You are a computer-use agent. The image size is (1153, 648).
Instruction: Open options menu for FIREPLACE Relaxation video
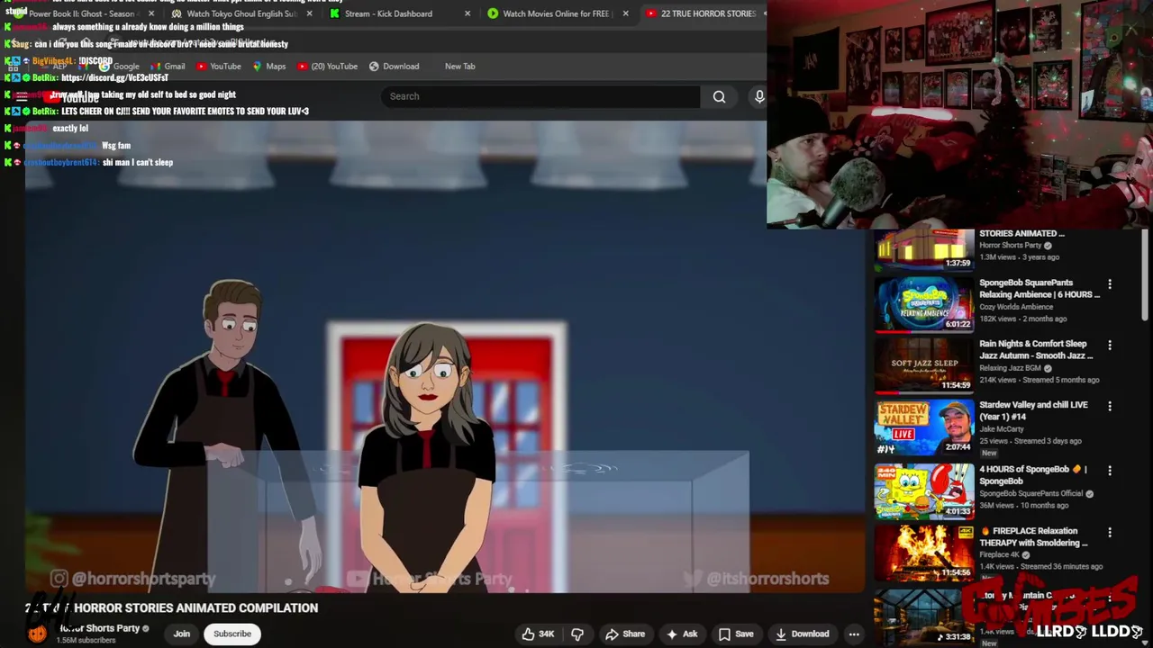point(1110,533)
